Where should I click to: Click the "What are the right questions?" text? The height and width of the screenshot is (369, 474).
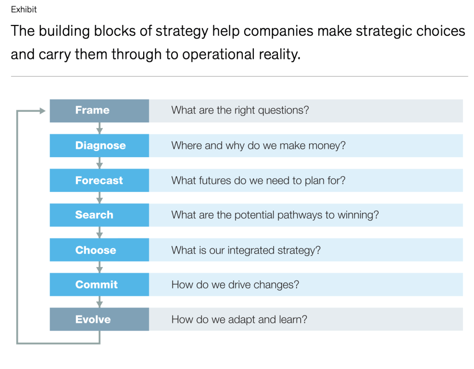tap(240, 110)
